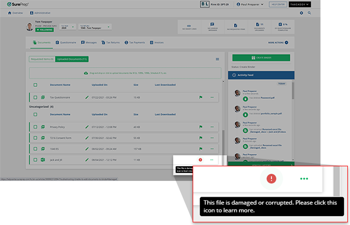Switch to the Messages tab

coord(89,42)
